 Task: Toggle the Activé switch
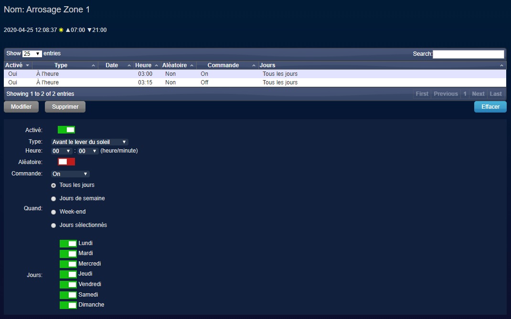[66, 130]
